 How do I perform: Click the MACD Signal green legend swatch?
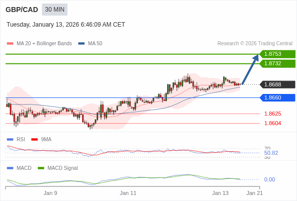click(41, 168)
